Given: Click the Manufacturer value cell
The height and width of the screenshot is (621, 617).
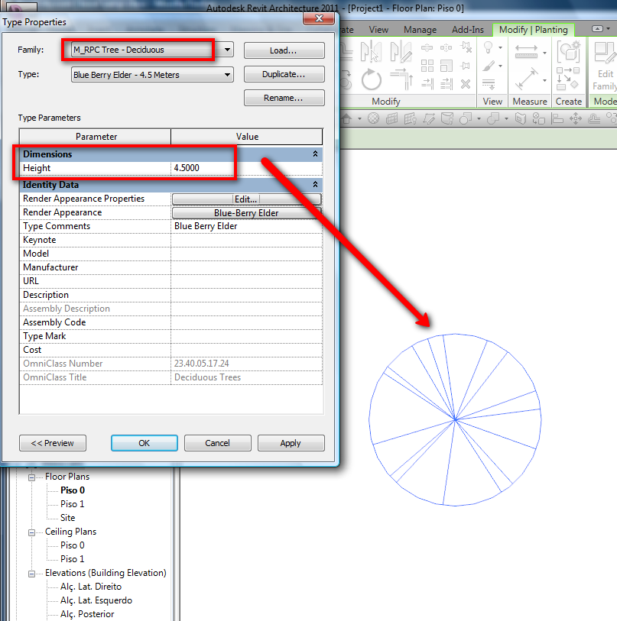Looking at the screenshot, I should point(246,267).
